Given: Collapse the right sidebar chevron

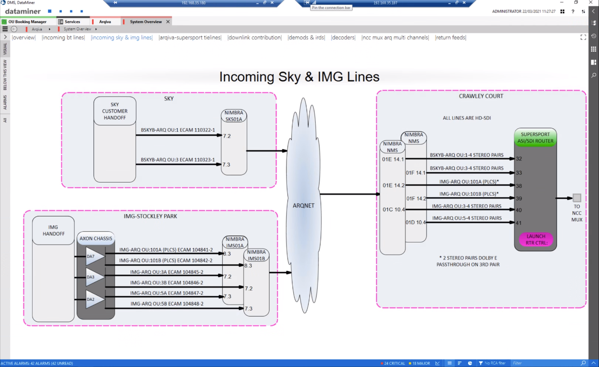Looking at the screenshot, I should click(593, 11).
